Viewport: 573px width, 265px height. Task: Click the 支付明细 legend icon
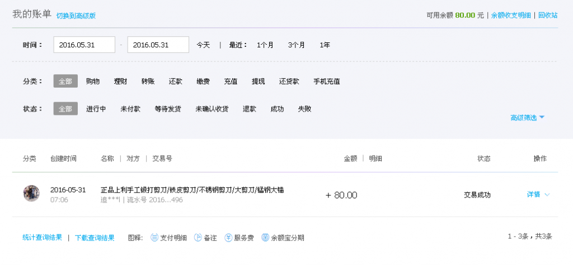pyautogui.click(x=154, y=238)
